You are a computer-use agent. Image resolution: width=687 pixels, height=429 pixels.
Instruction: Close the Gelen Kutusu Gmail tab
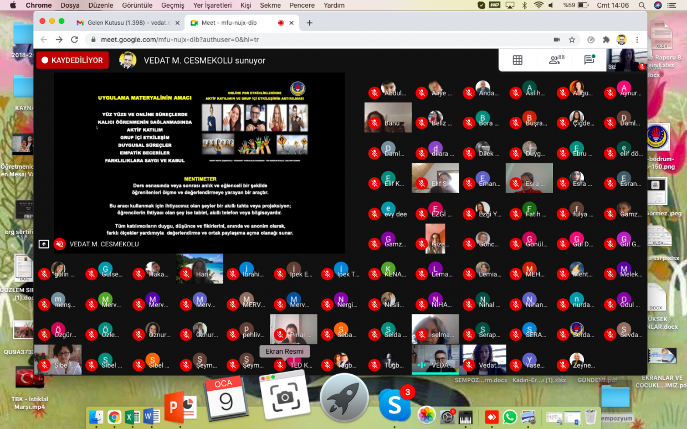pos(177,23)
